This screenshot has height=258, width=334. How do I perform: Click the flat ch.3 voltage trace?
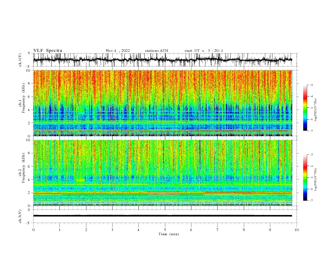tap(162, 216)
